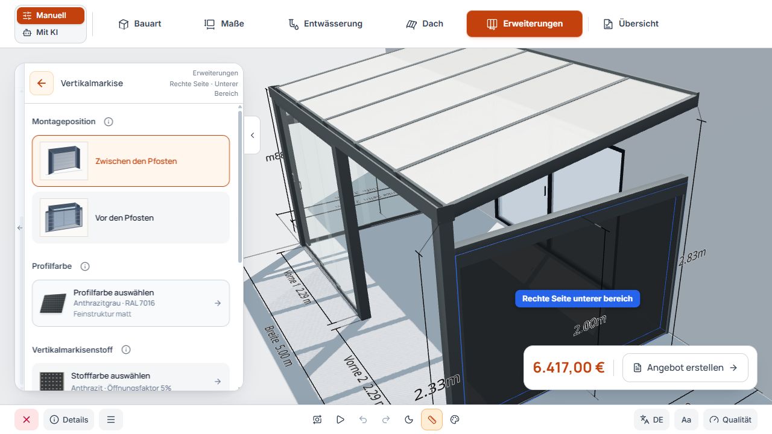
Task: Undo the last change
Action: click(x=363, y=420)
